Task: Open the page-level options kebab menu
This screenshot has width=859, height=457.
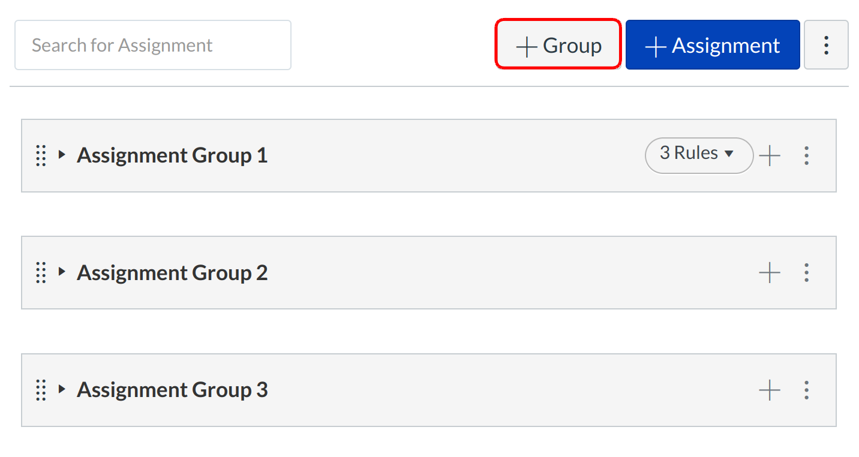Action: click(x=826, y=45)
